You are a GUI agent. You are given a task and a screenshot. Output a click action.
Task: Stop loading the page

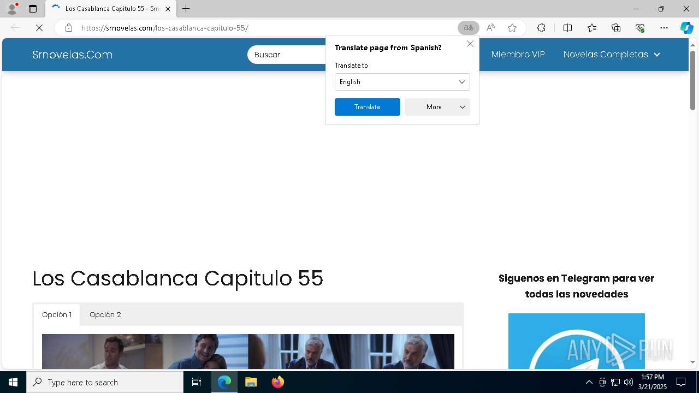(x=39, y=28)
